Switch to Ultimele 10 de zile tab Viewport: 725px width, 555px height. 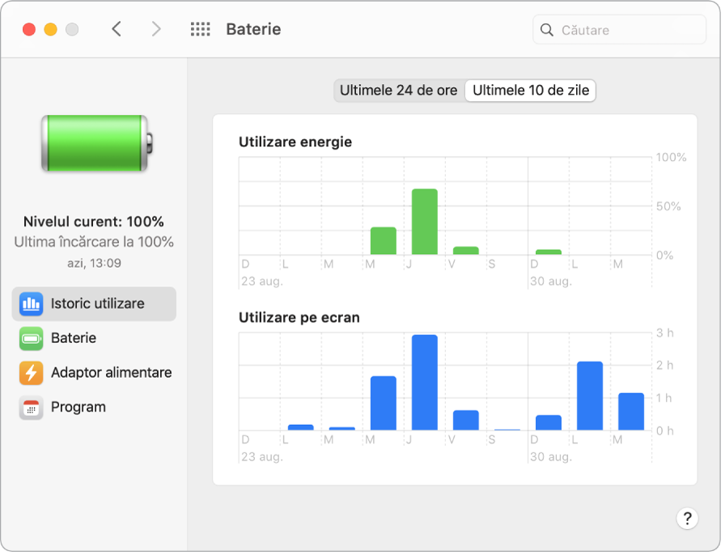pos(531,90)
